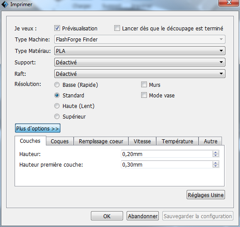Decrease Hauteur première couche with down arrow
Screen dimensions: 240x227
pyautogui.click(x=215, y=166)
